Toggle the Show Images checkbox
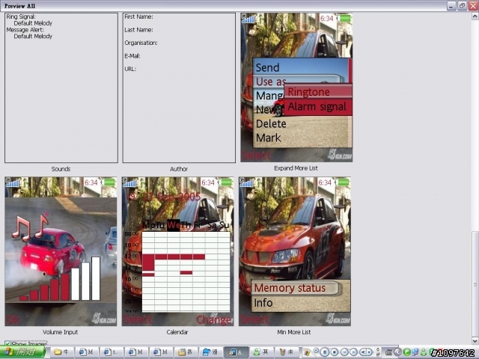479x359 pixels. tap(8, 344)
